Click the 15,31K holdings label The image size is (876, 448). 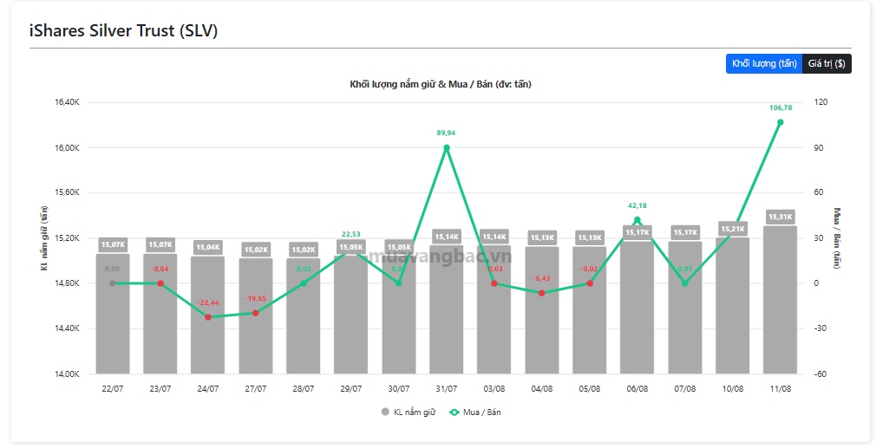click(780, 217)
